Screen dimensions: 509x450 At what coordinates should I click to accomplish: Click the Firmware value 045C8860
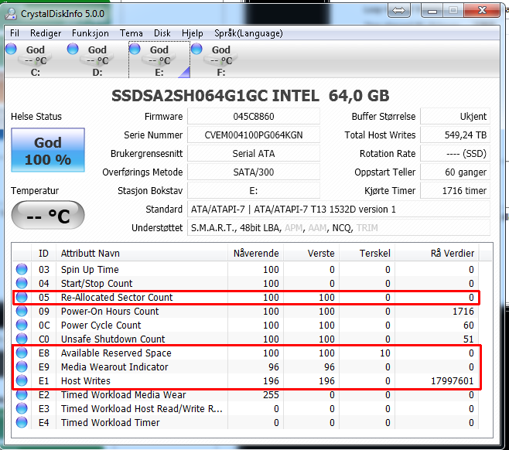(254, 117)
